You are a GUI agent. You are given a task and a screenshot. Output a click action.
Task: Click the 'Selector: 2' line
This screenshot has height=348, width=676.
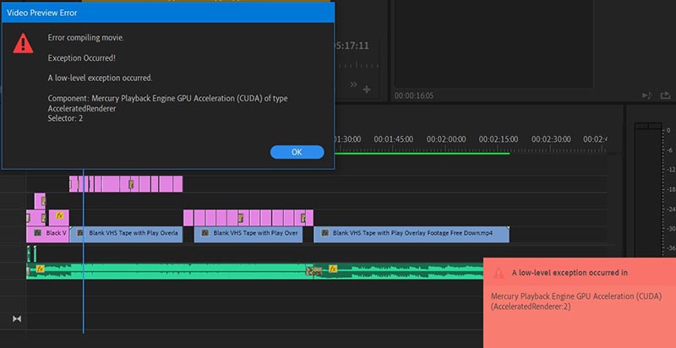coord(65,118)
